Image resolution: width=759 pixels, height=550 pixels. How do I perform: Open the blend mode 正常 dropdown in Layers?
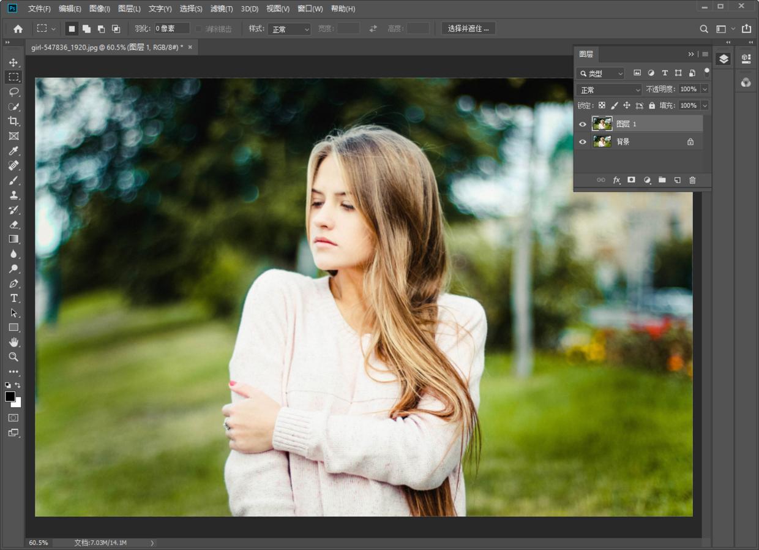[x=609, y=90]
